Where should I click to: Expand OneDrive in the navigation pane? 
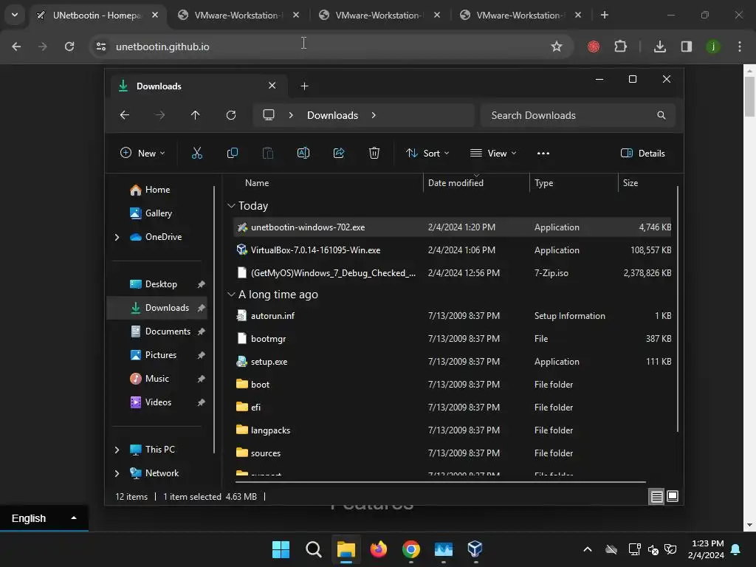click(x=117, y=237)
